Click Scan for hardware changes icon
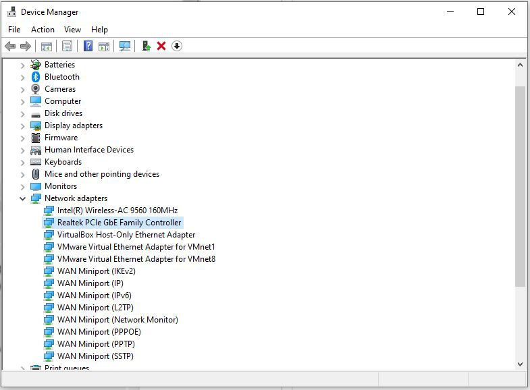The width and height of the screenshot is (530, 390). 125,46
